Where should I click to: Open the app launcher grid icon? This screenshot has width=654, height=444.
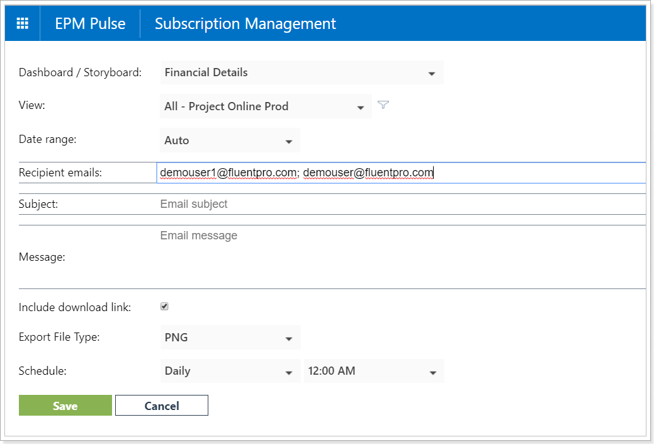pos(23,23)
